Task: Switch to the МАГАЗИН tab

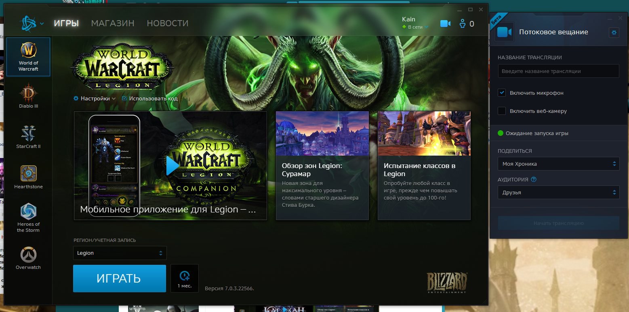Action: tap(113, 23)
